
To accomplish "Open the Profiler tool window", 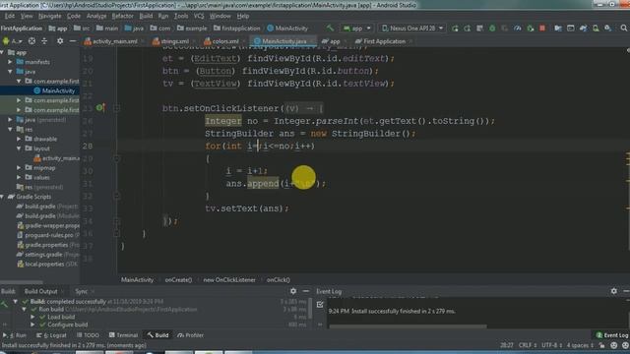I will [190, 335].
